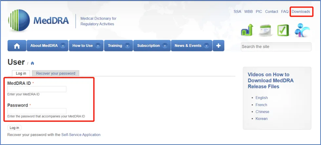Open the Contact link
Image resolution: width=321 pixels, height=145 pixels.
(272, 12)
